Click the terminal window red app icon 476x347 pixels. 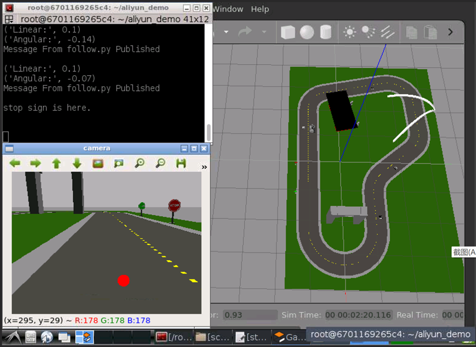[x=9, y=8]
